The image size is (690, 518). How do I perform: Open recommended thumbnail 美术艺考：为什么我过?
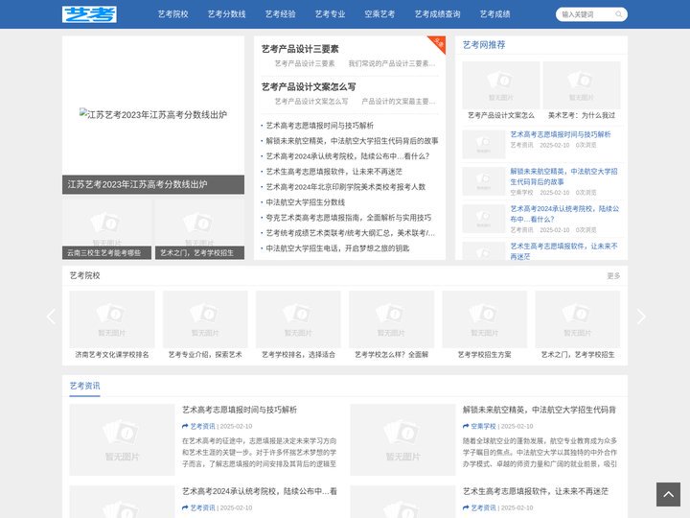(x=582, y=91)
